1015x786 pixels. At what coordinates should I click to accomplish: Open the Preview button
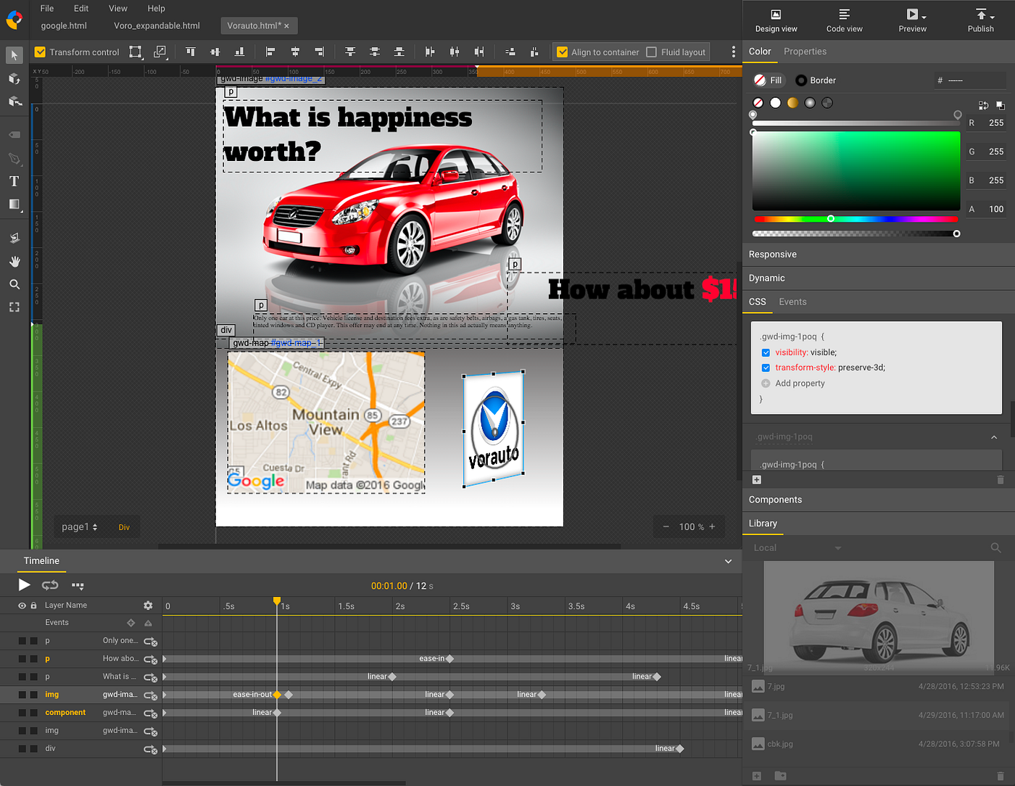tap(912, 20)
